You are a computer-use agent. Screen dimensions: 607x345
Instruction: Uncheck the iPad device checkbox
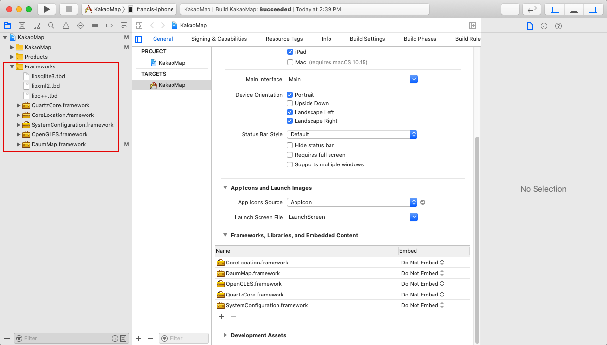click(x=290, y=52)
